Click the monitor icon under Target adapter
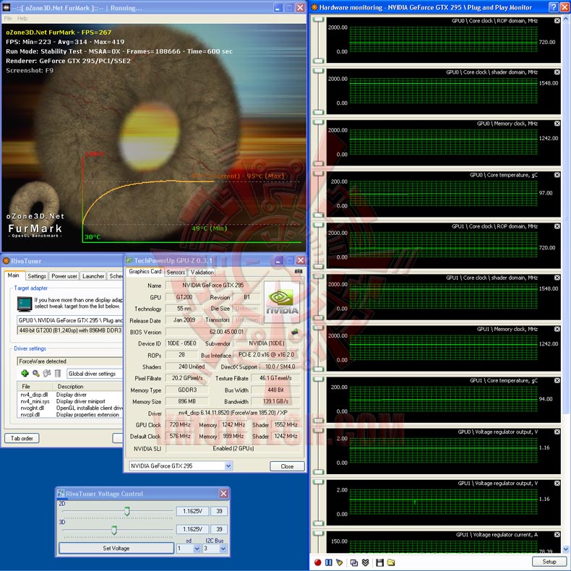Screen dimensions: 571x571 tap(25, 304)
